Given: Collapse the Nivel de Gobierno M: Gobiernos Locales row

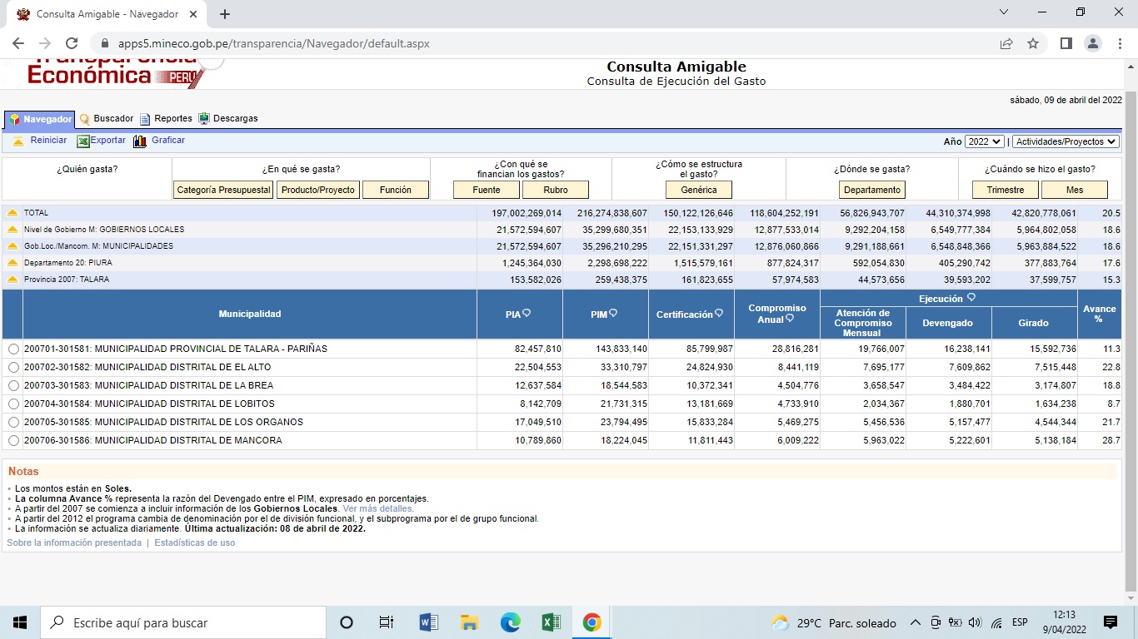Looking at the screenshot, I should coord(12,230).
